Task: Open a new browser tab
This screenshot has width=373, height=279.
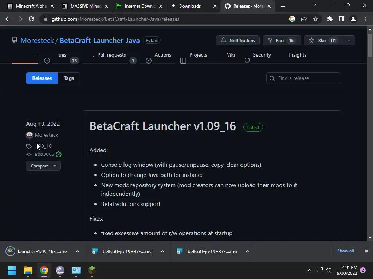Action: [x=283, y=6]
